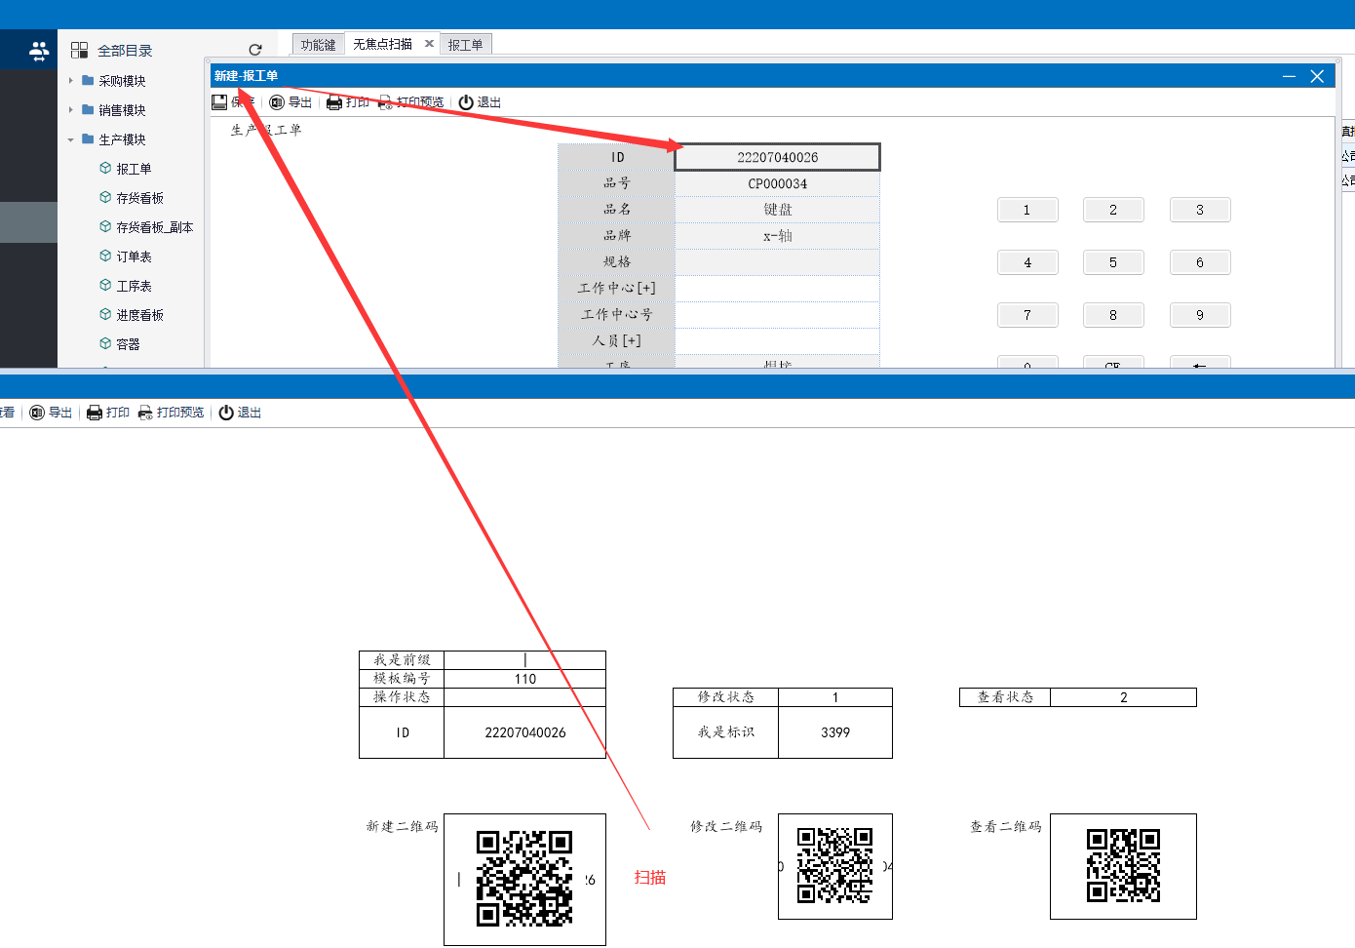Click the ID field showing 22207040026
The width and height of the screenshot is (1355, 948).
[777, 157]
